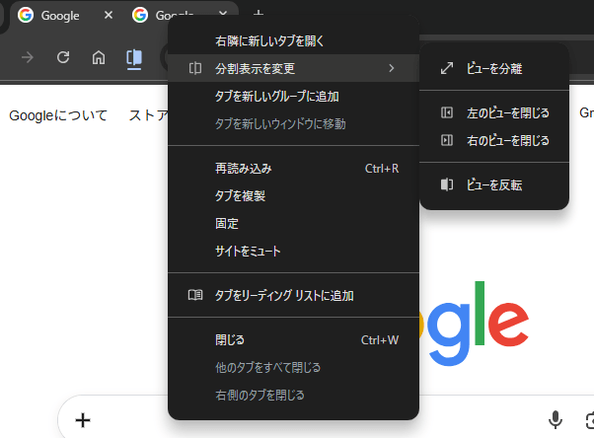Go to the home page icon
594x438 pixels.
[x=99, y=57]
